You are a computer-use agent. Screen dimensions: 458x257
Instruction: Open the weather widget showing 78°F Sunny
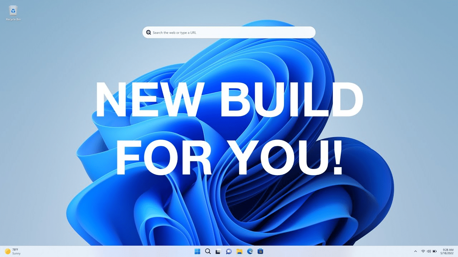(x=13, y=251)
